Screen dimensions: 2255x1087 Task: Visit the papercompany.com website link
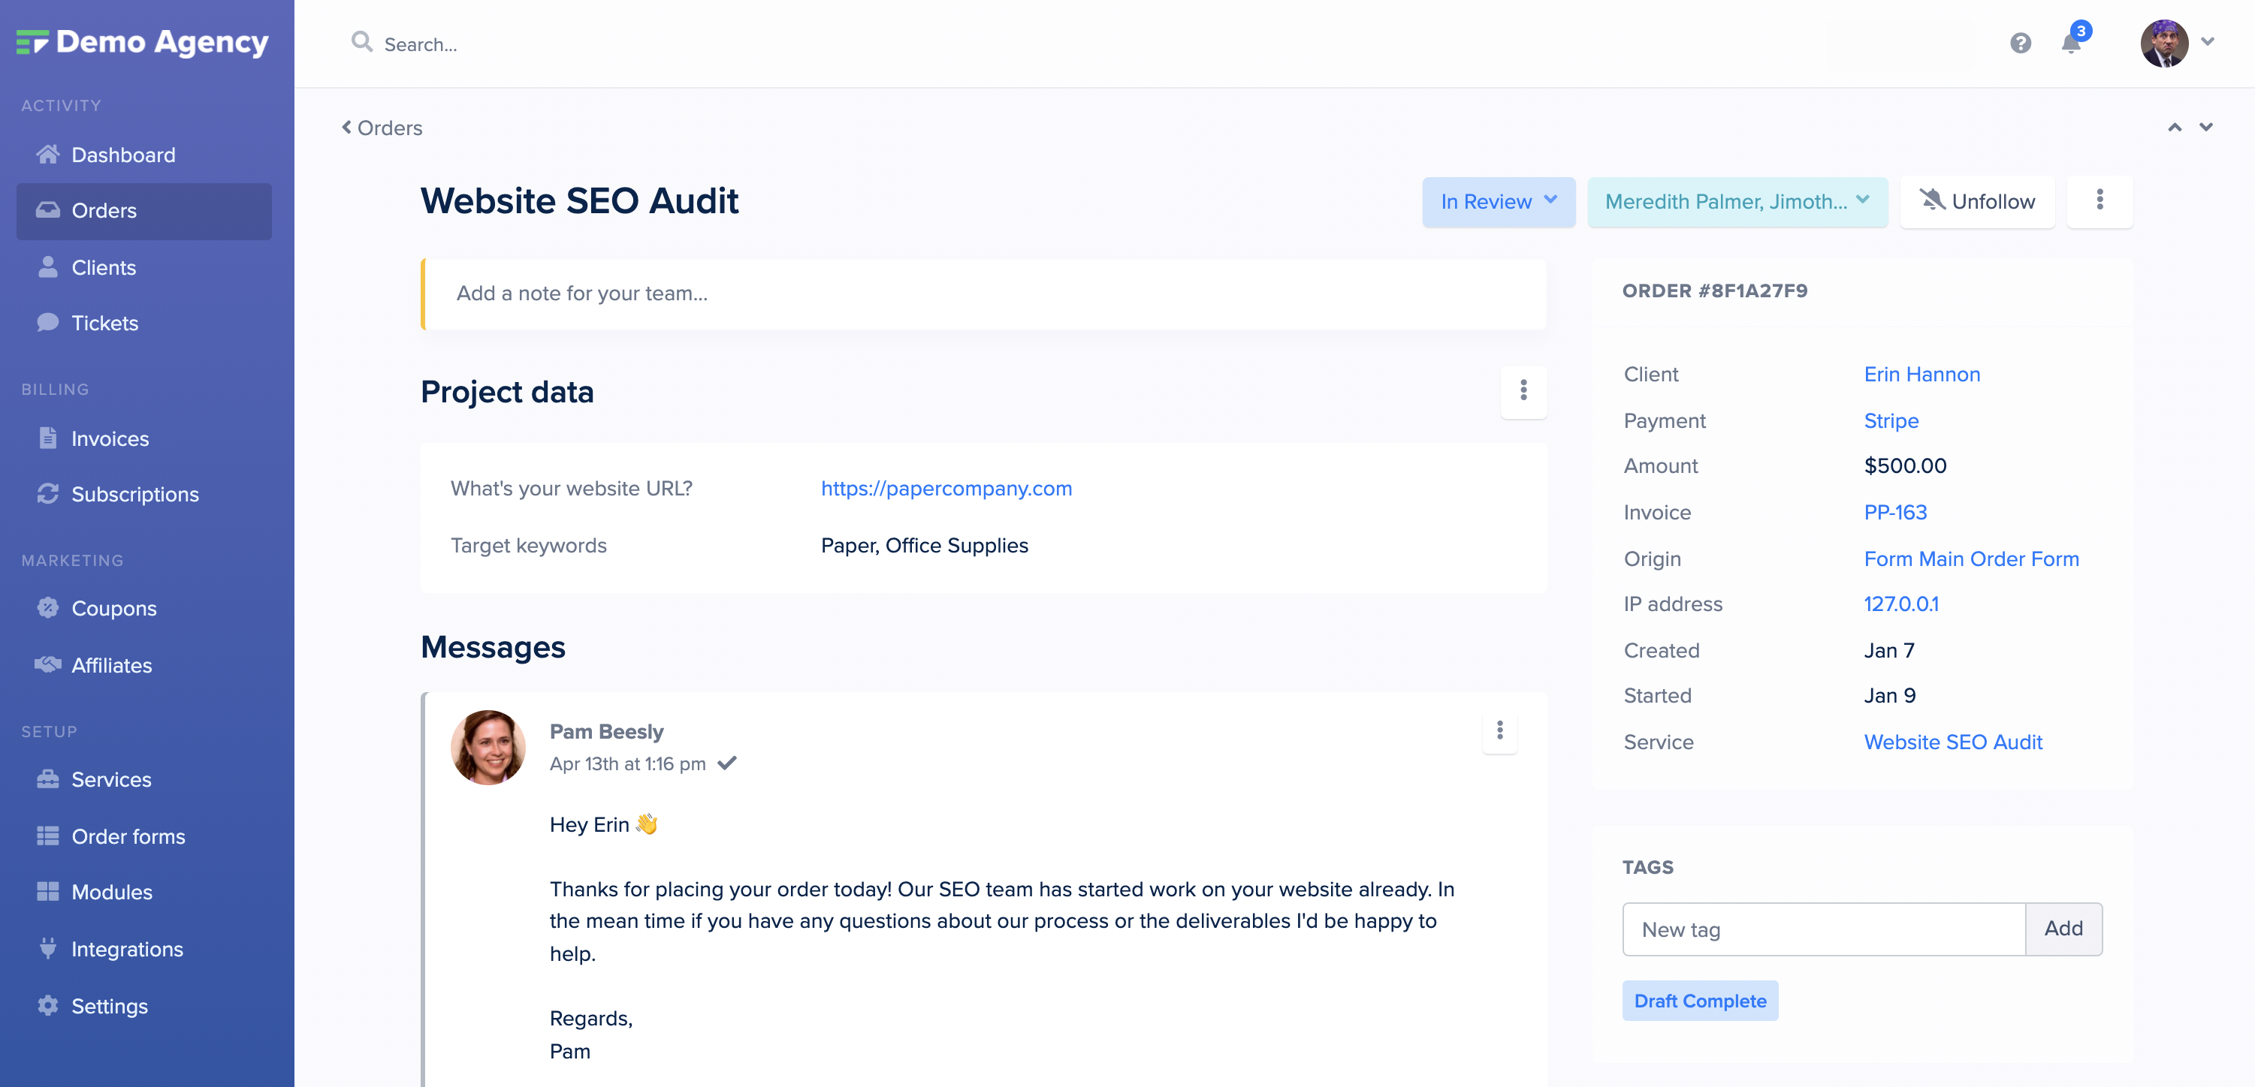pos(946,488)
